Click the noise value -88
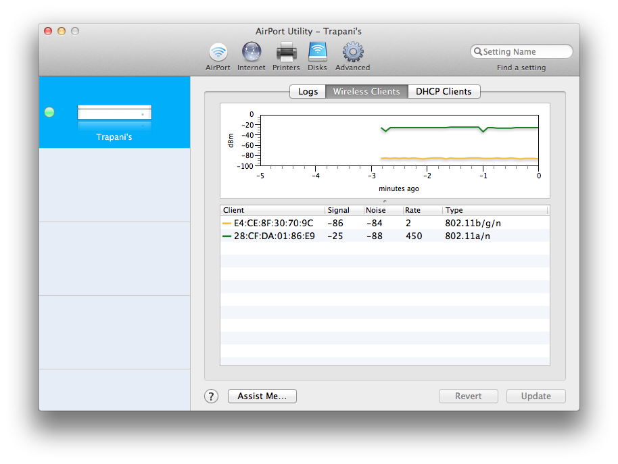 tap(375, 236)
